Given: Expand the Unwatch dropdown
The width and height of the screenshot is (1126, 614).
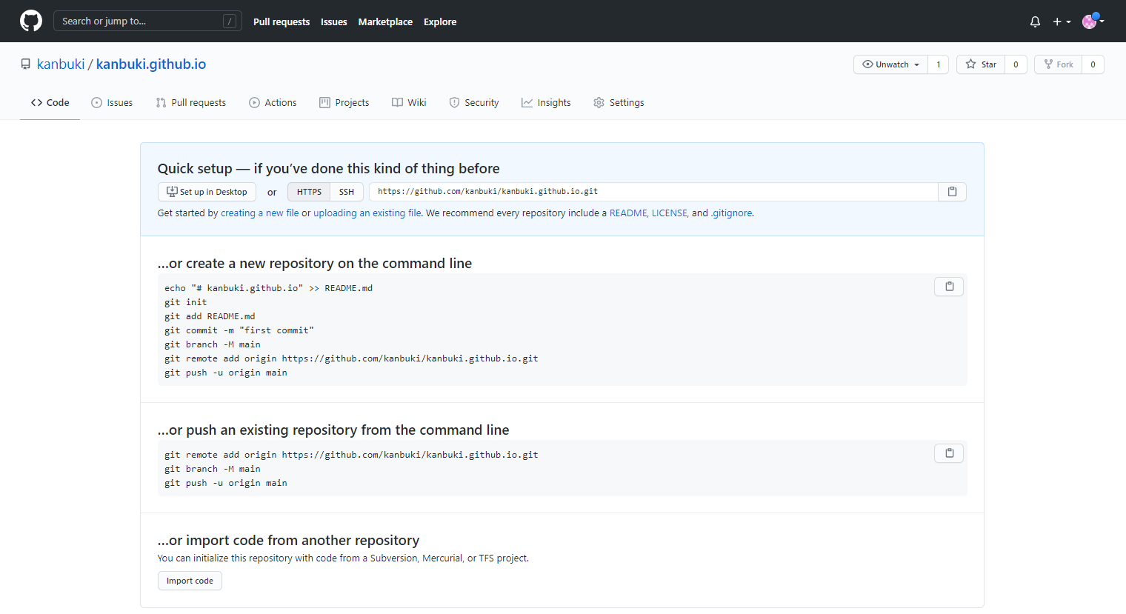Looking at the screenshot, I should (890, 64).
